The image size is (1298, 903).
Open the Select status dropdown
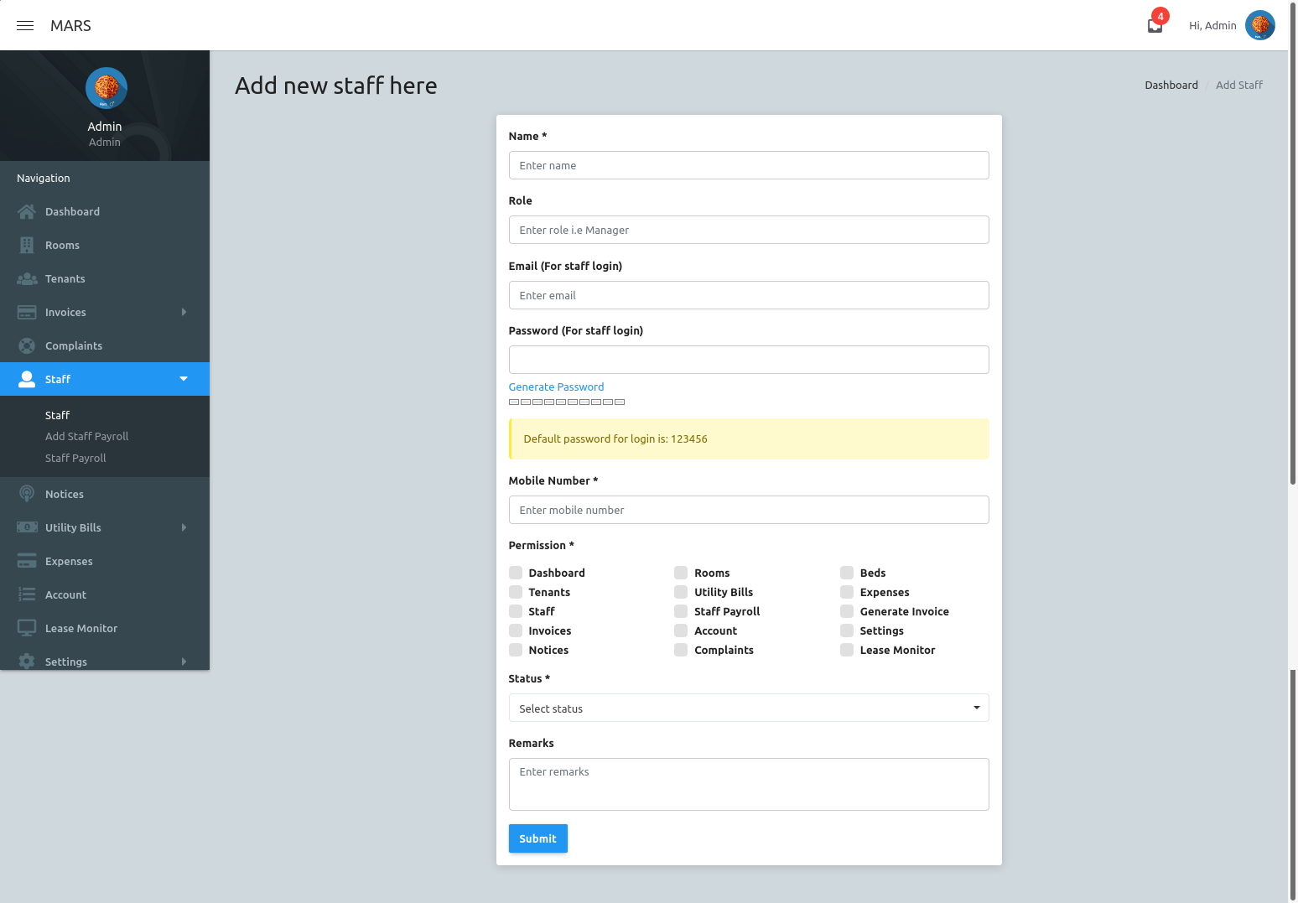748,708
